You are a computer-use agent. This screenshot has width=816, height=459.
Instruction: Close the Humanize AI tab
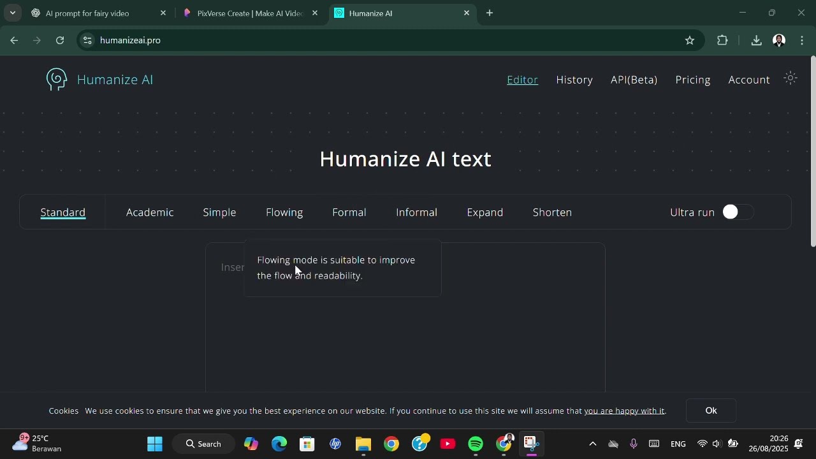click(467, 13)
